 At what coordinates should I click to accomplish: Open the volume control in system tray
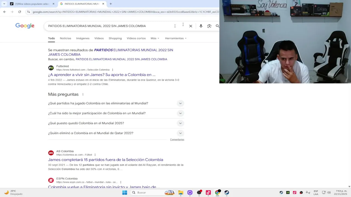tap(329, 193)
